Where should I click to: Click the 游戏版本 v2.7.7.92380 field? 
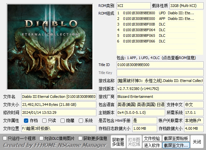tap(160, 89)
